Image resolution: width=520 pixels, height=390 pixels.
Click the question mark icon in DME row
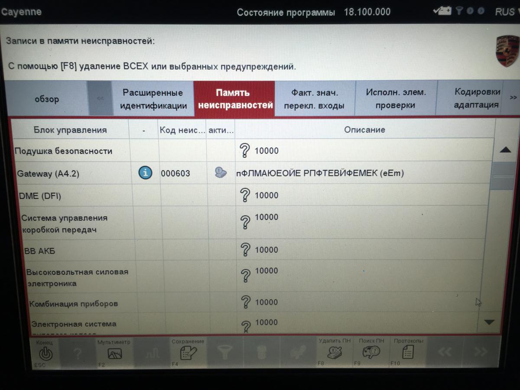click(245, 195)
